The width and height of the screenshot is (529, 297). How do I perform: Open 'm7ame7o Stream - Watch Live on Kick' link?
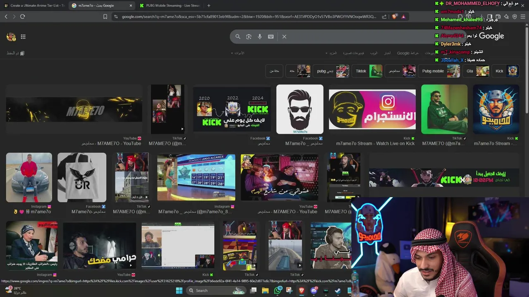[x=375, y=144]
